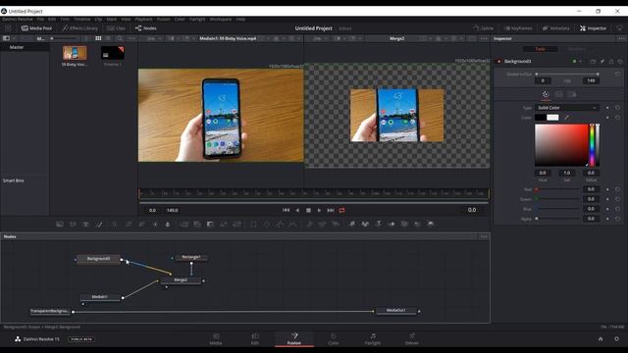Viewport: 628px width, 353px height.
Task: Open Inspector panel options menu
Action: point(621,38)
